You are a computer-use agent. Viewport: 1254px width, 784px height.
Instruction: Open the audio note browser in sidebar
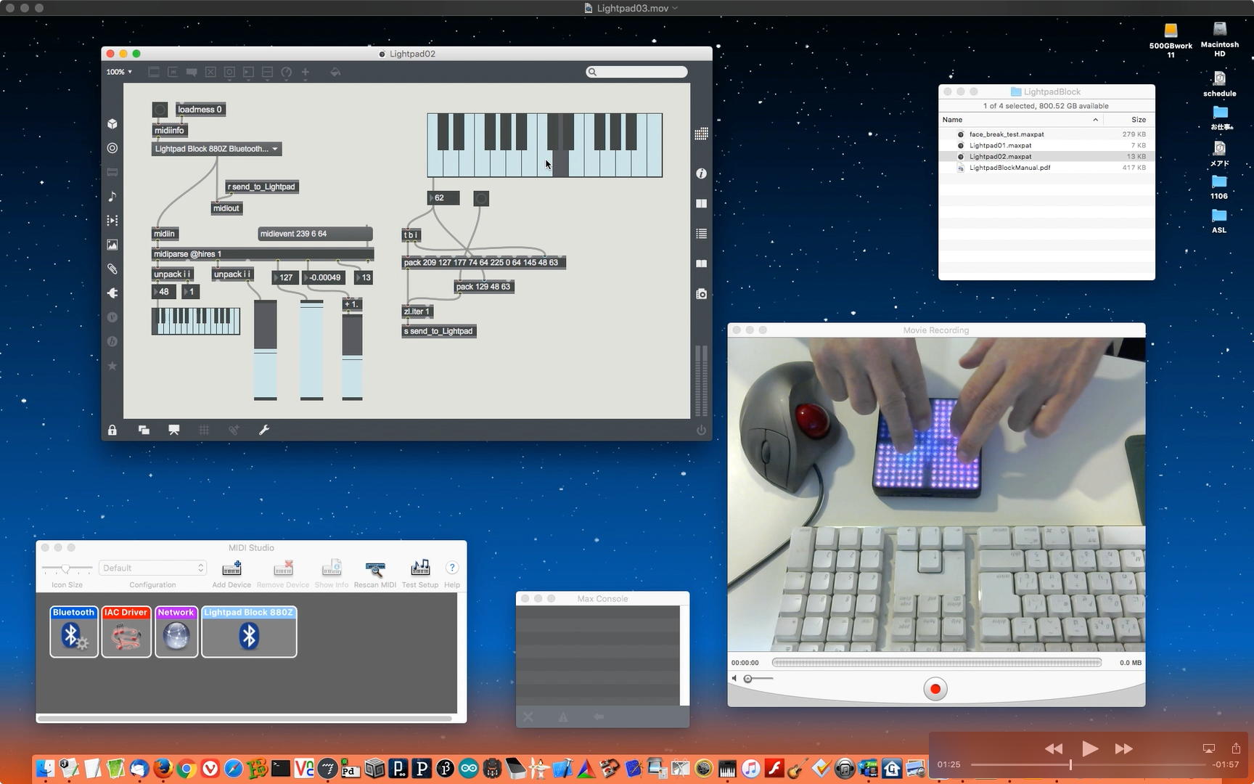112,197
